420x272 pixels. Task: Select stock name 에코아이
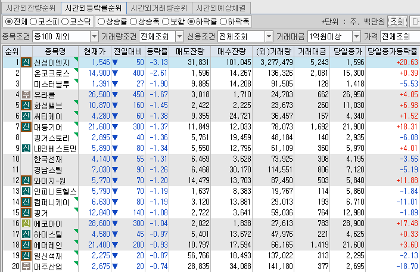48,224
